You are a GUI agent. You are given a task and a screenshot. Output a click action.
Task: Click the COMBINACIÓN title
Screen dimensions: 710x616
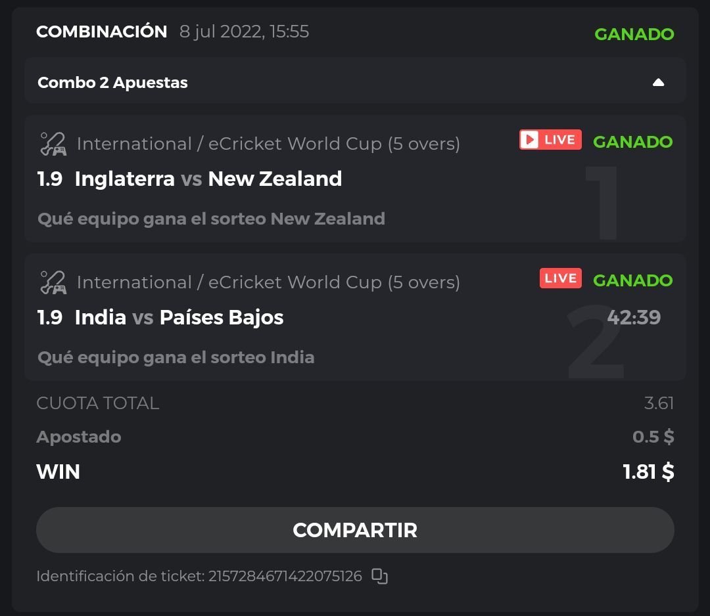coord(102,32)
